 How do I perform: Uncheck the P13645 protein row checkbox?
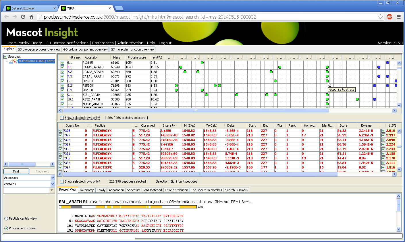point(62,63)
